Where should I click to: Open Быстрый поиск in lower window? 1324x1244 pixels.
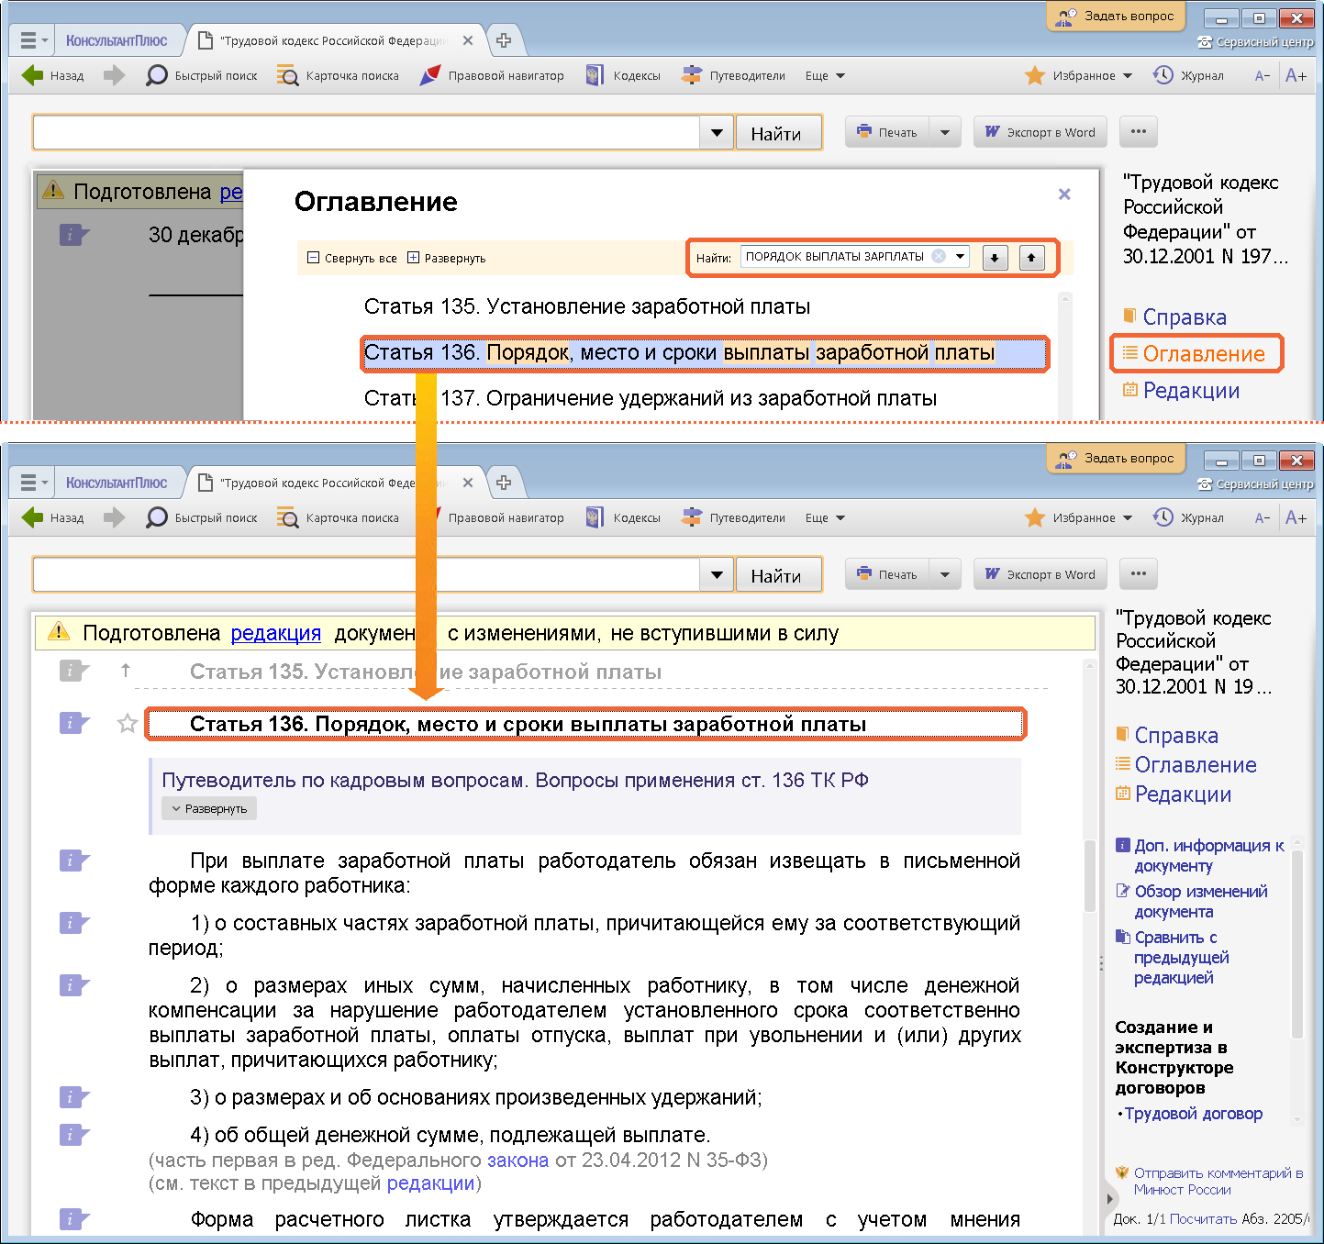click(202, 517)
